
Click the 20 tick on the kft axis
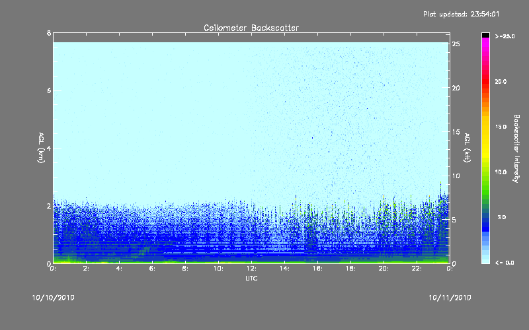[x=456, y=88]
